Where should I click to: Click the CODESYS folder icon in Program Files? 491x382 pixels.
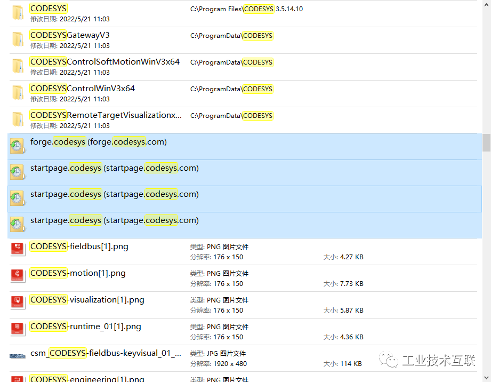point(18,13)
